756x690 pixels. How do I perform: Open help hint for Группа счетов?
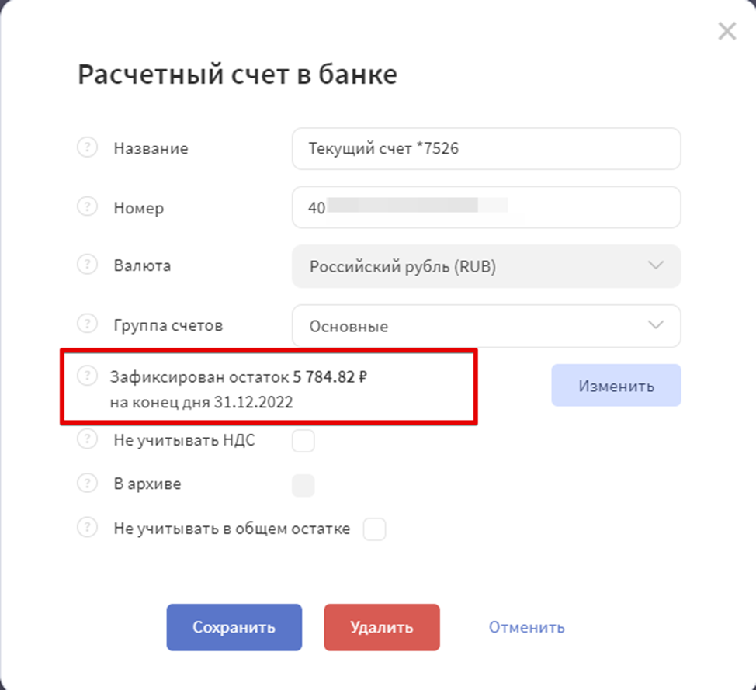(x=87, y=324)
